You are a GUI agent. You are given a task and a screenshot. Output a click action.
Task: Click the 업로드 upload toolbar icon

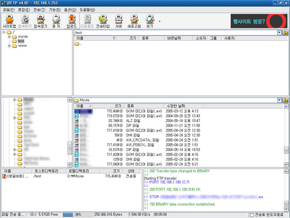tap(71, 21)
